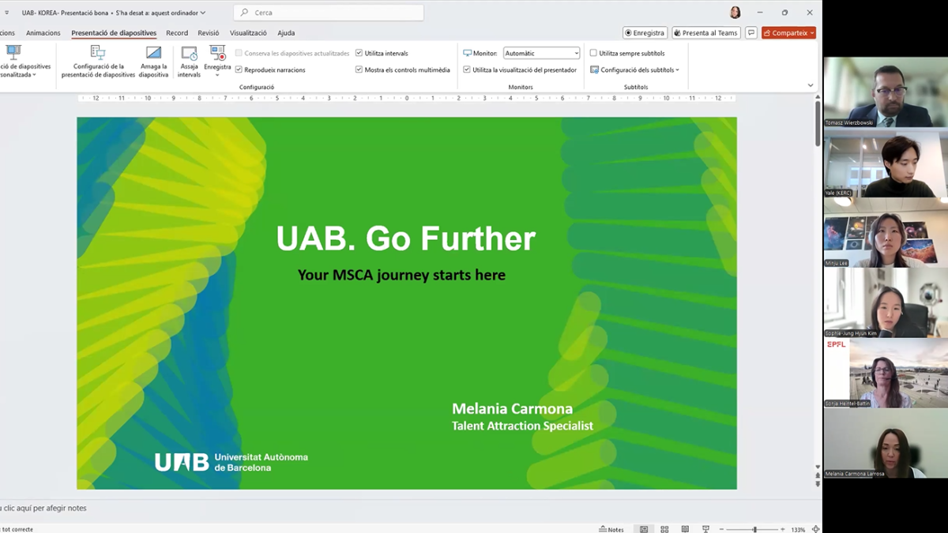
Task: Open the Record tab
Action: coord(177,33)
